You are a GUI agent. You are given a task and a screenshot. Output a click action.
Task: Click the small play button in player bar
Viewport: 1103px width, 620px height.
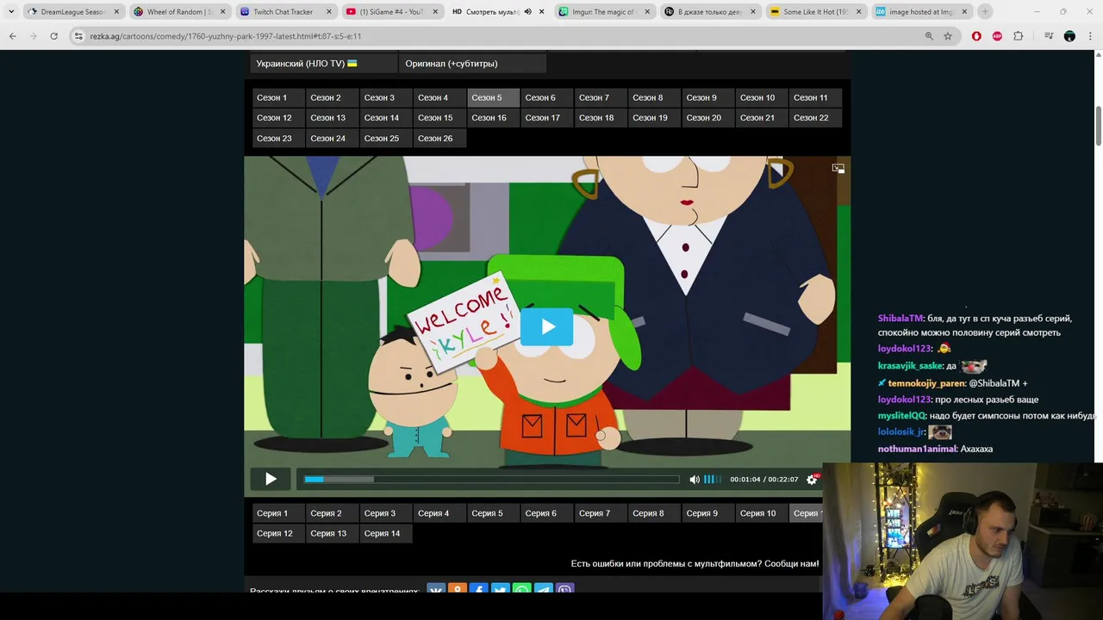point(271,479)
